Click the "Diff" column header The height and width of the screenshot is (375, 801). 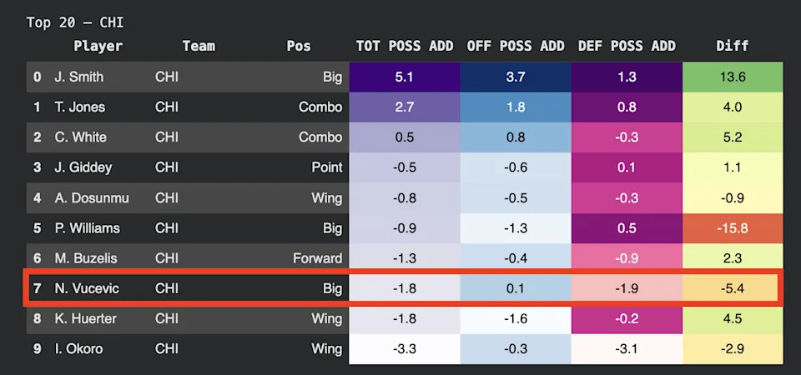click(x=732, y=46)
